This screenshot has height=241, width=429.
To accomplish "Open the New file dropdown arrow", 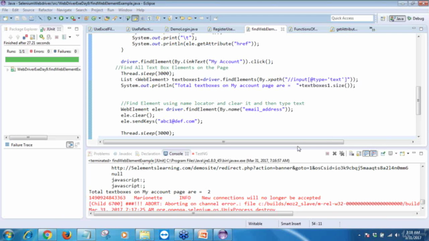I will 11,18.
